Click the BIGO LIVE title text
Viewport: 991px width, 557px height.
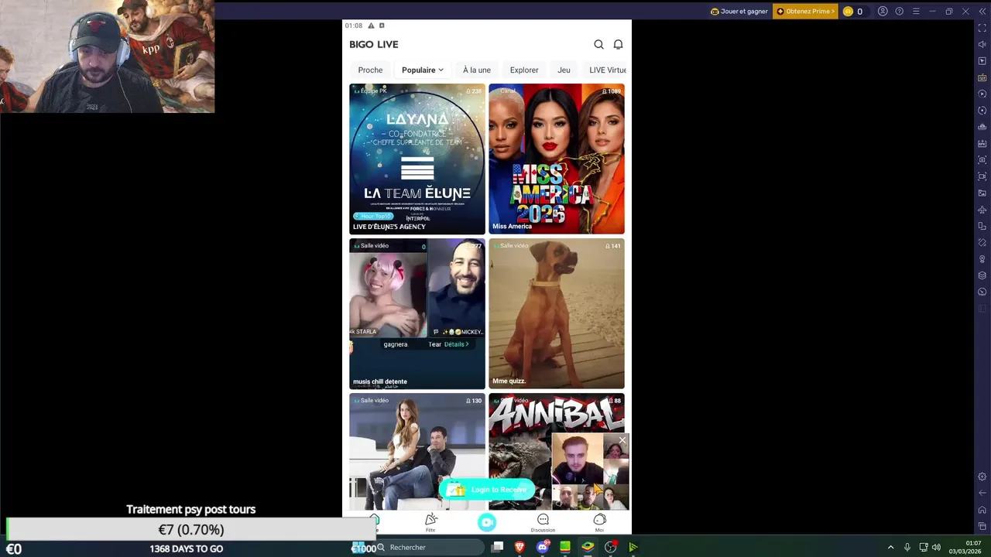[x=374, y=45]
